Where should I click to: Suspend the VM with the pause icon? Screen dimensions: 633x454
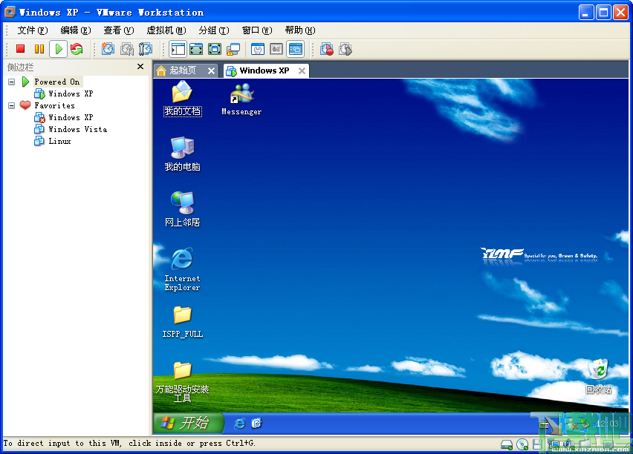(x=39, y=49)
